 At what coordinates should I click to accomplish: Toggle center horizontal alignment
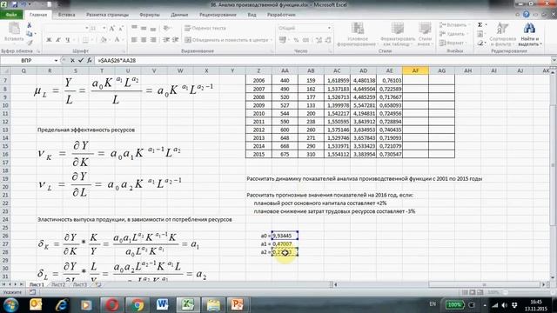144,40
